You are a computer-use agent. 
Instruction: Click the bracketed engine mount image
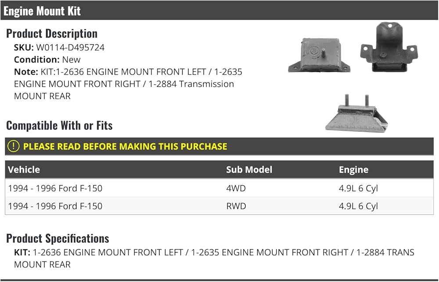[x=388, y=47]
